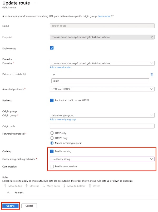
Task: Open the ellipsis menu beside Update route
Action: point(36,3)
